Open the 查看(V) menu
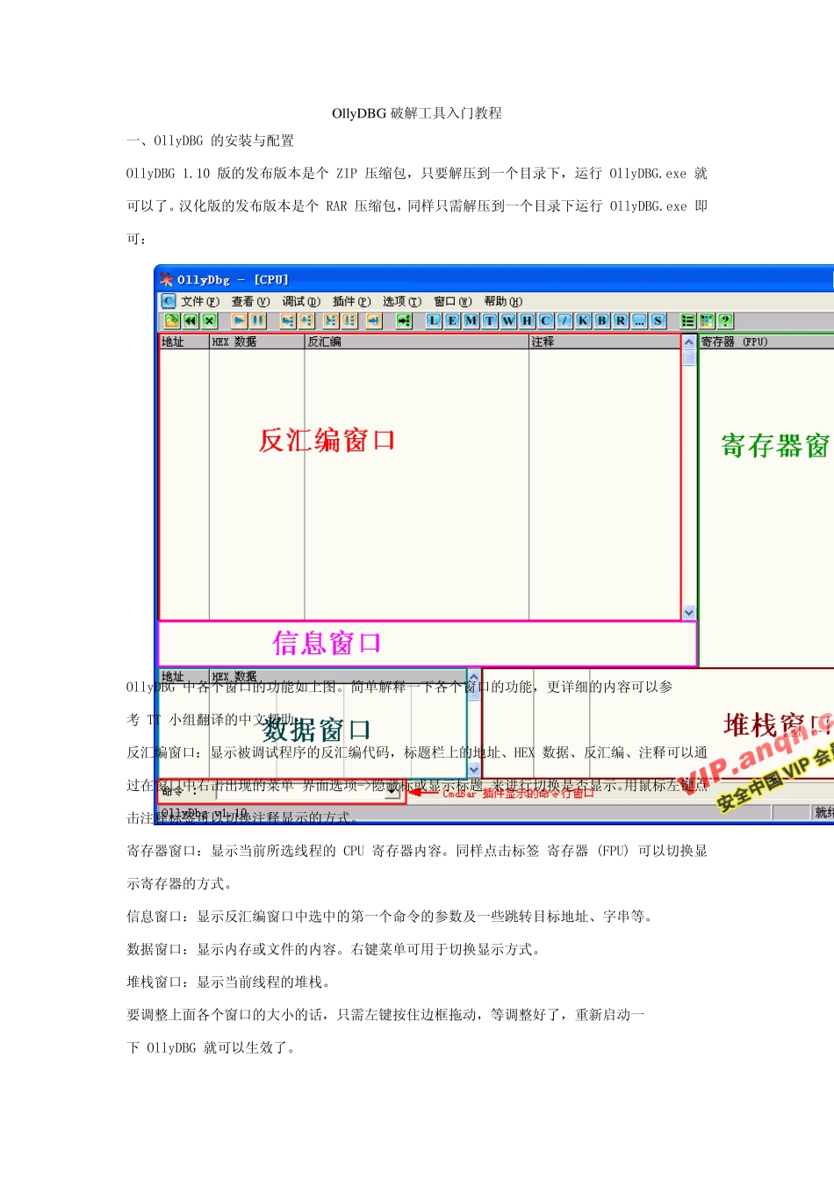This screenshot has height=1180, width=834. coord(251,301)
